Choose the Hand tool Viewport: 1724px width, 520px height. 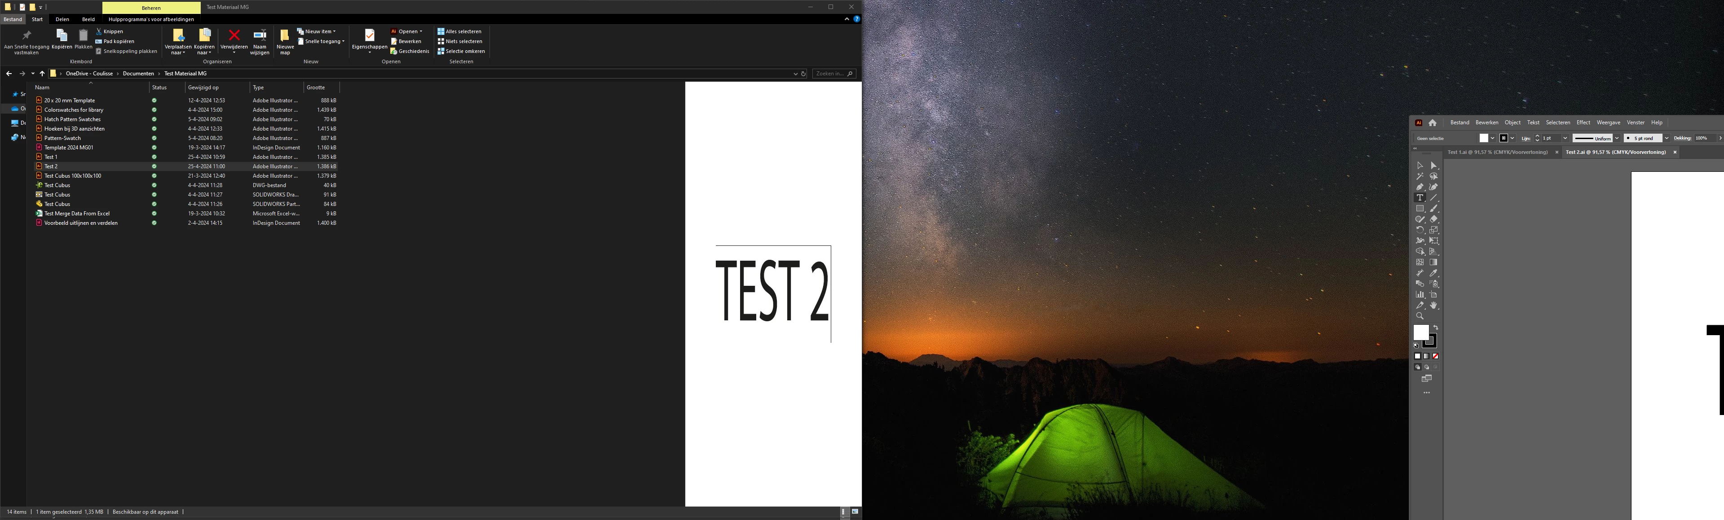[x=1433, y=306]
